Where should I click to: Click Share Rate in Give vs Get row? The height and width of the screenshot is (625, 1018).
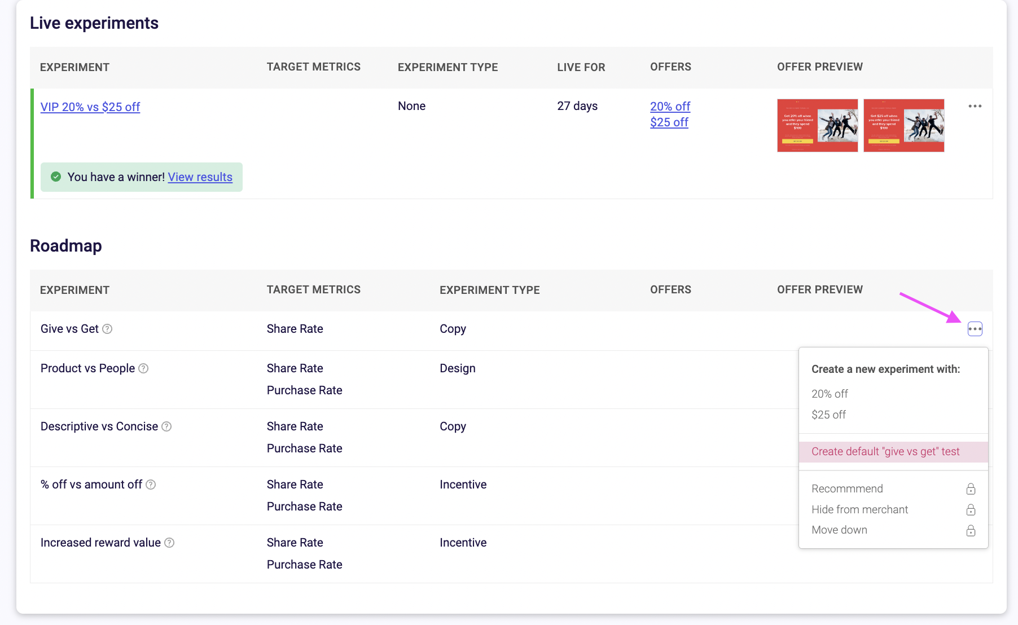(295, 329)
